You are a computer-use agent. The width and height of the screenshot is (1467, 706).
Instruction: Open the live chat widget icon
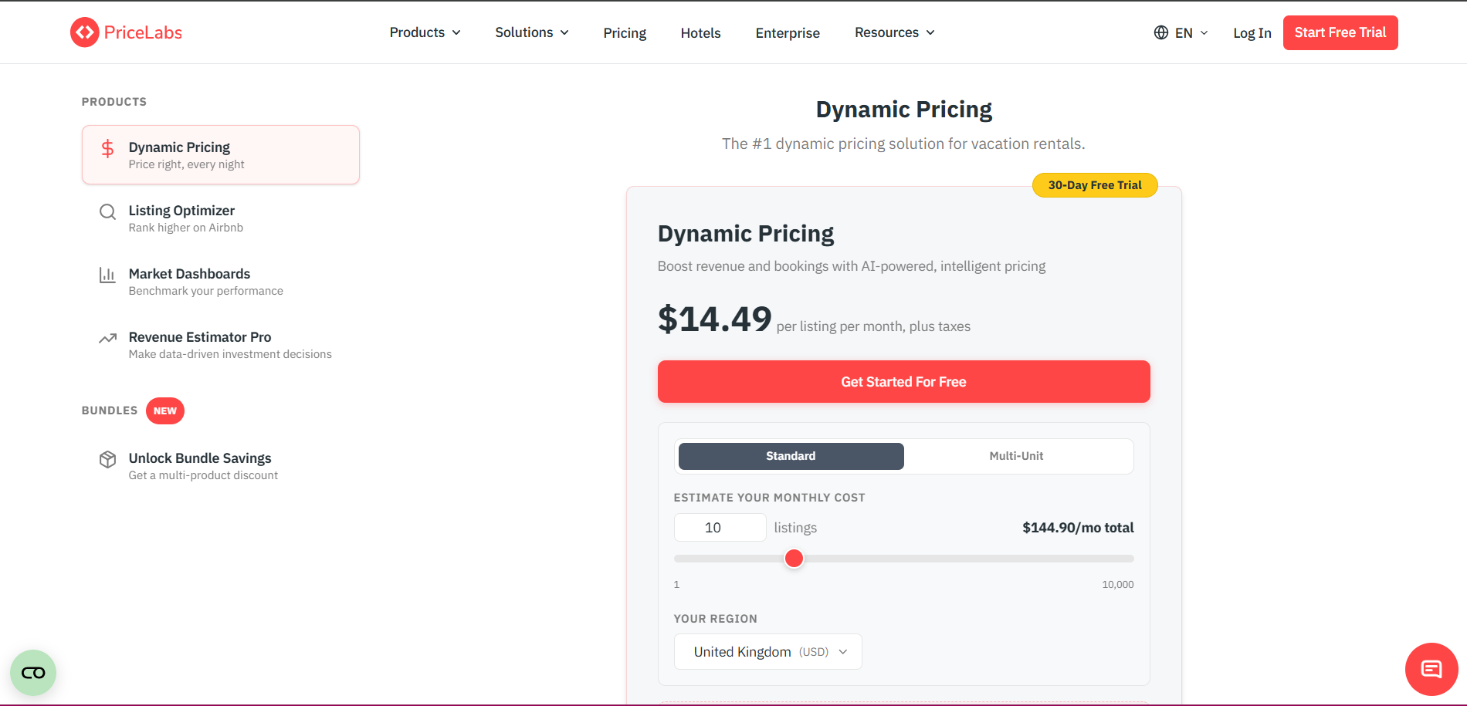(x=1431, y=669)
